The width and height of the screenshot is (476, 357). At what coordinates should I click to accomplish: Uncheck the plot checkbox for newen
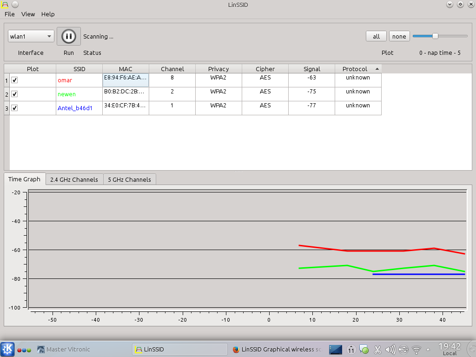click(14, 94)
